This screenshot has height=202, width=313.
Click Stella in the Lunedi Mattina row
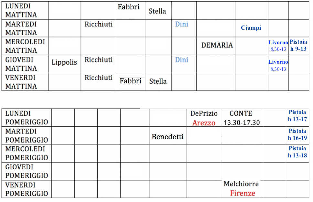pyautogui.click(x=157, y=11)
